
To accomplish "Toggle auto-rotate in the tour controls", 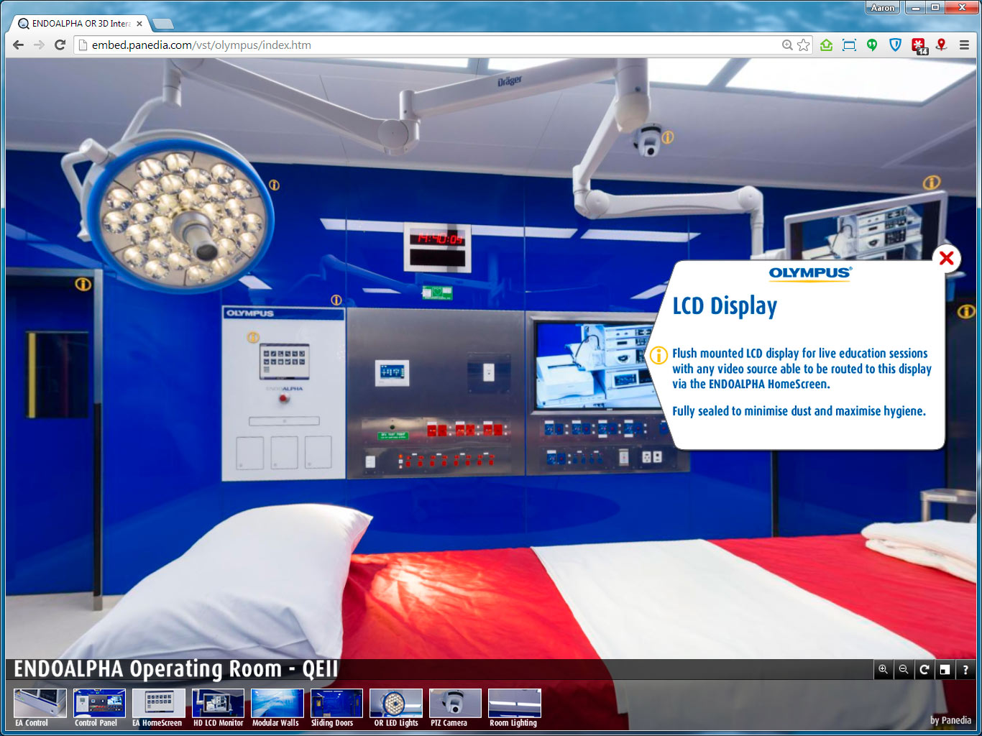I will point(924,670).
